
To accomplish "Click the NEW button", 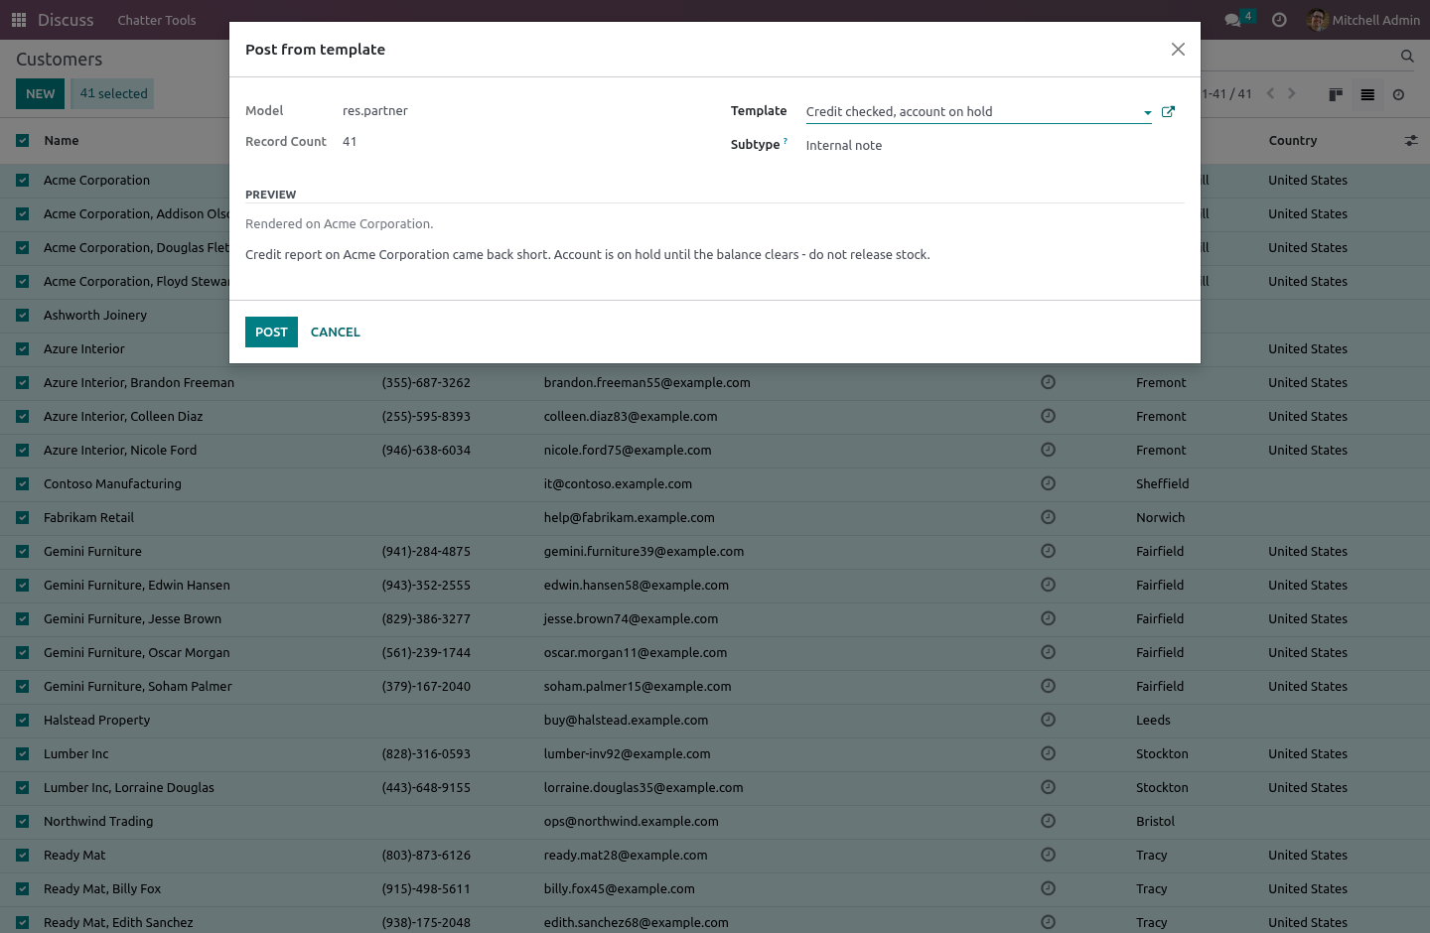I will [41, 93].
